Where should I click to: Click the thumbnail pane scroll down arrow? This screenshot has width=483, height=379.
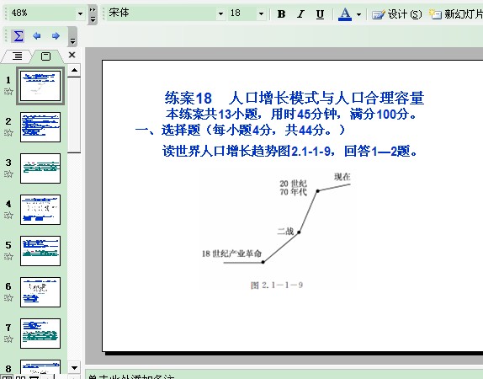74,367
